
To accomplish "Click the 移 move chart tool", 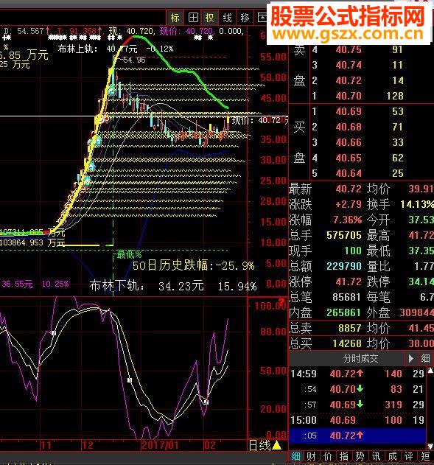I will [x=245, y=18].
